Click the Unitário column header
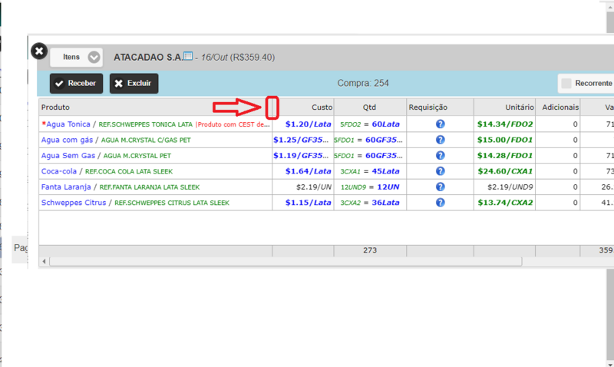Image resolution: width=614 pixels, height=367 pixels. click(x=505, y=107)
